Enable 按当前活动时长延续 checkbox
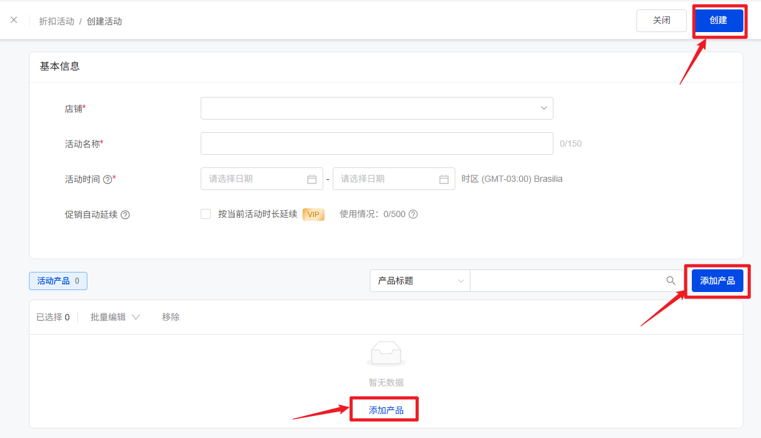 206,214
